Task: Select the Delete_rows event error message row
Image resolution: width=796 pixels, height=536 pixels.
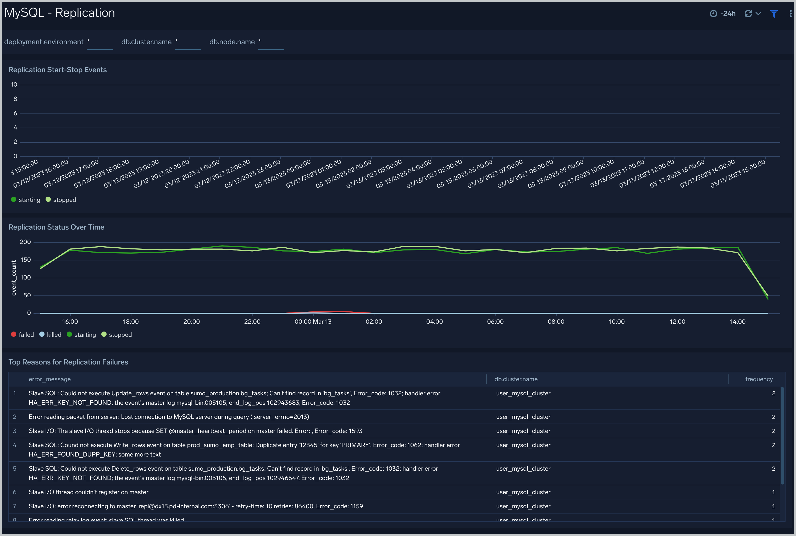Action: (x=394, y=473)
